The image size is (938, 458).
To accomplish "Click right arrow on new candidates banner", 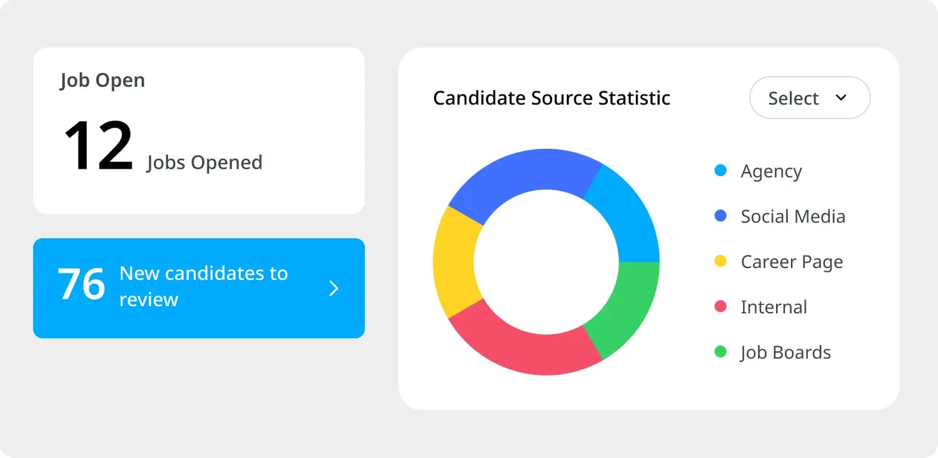I will (x=334, y=288).
